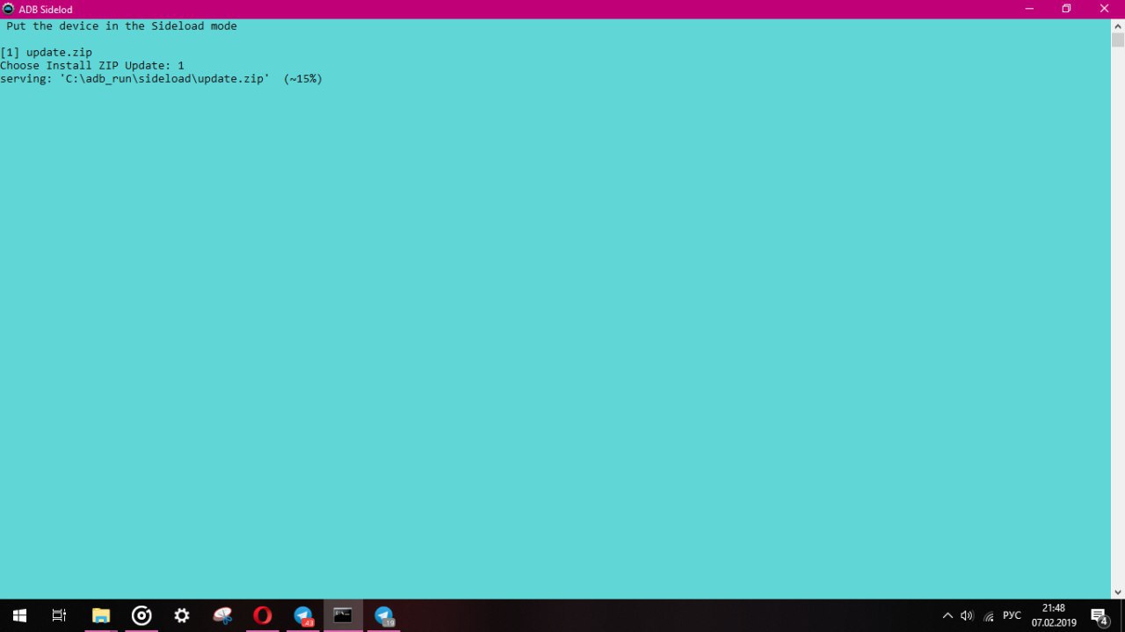Open the circular spiral app in taskbar
This screenshot has width=1125, height=632.
coord(142,615)
